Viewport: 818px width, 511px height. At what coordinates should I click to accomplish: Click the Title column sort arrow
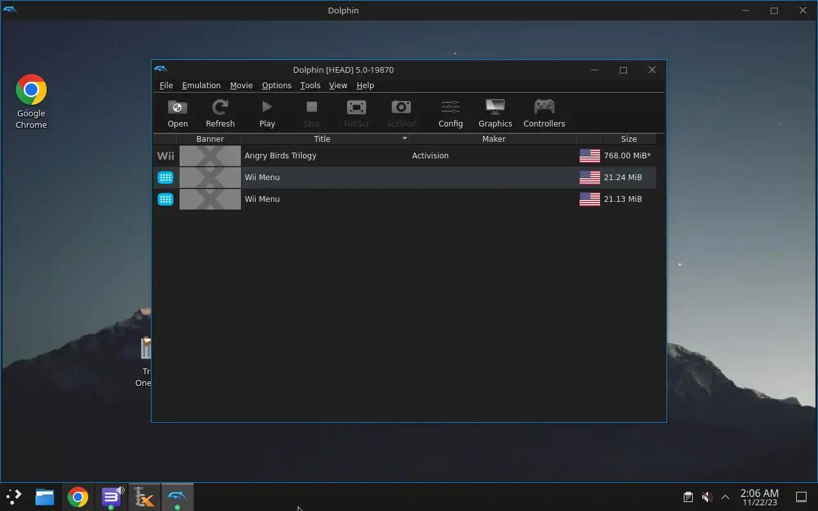coord(405,139)
